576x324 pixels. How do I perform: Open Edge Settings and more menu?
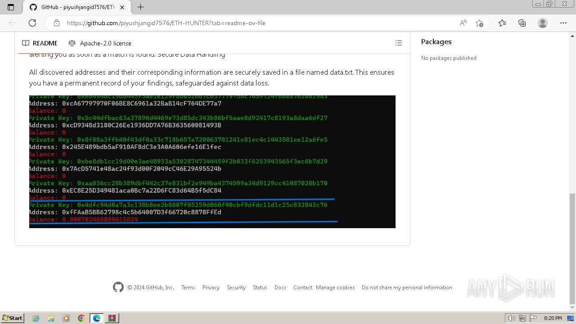563,23
